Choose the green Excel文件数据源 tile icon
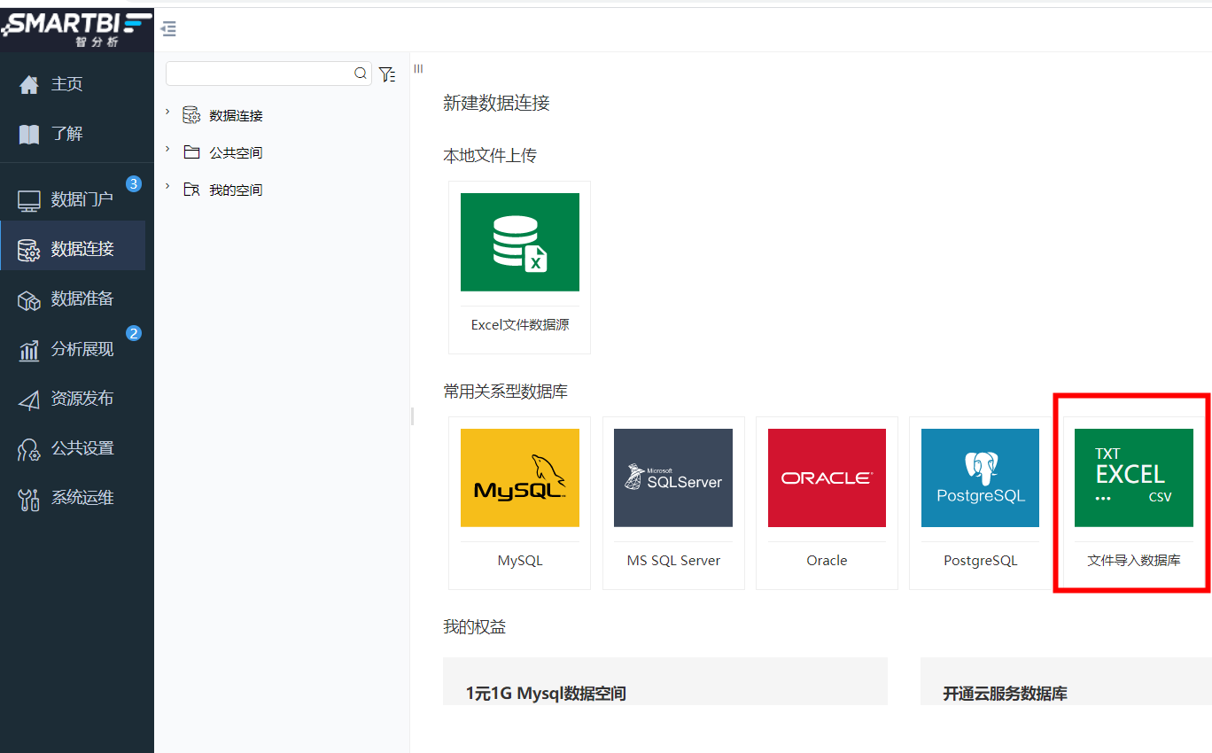Viewport: 1212px width, 753px height. pyautogui.click(x=520, y=242)
